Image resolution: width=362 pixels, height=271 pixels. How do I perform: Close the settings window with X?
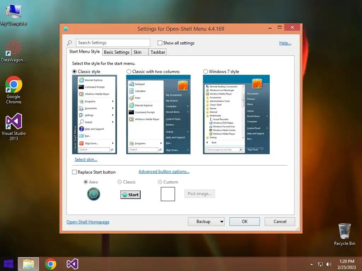292,28
